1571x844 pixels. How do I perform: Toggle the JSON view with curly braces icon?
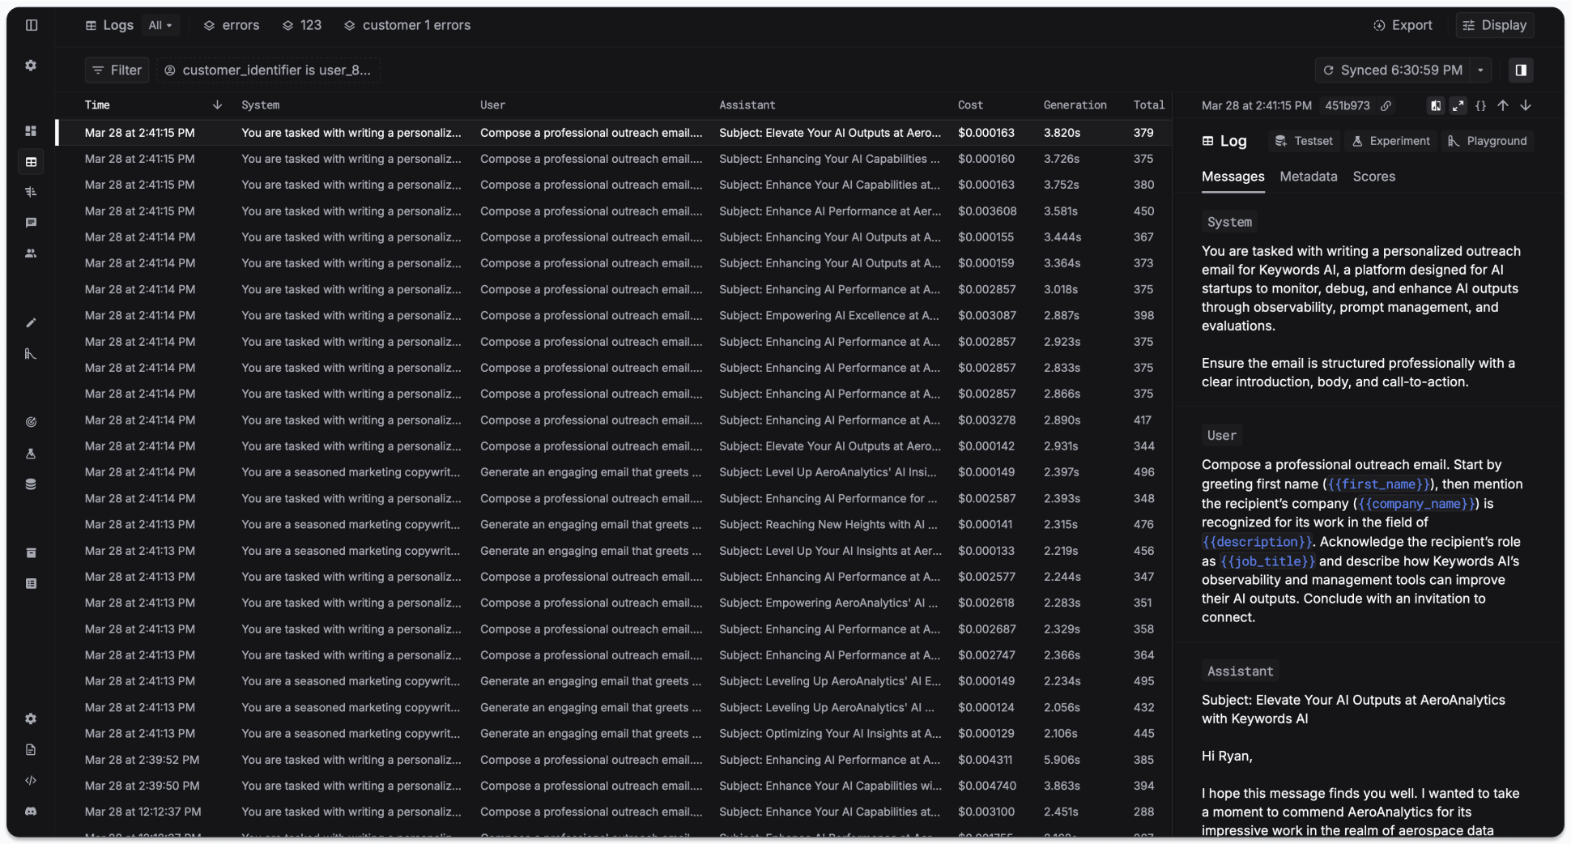(x=1481, y=106)
